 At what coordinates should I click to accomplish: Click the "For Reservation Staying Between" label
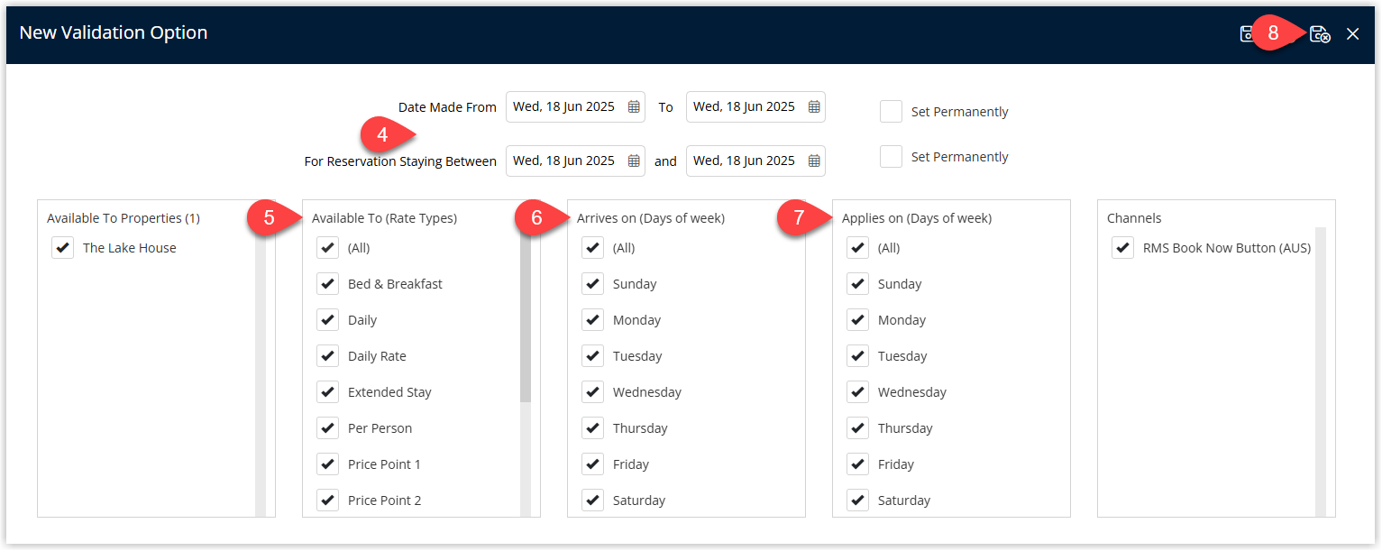[x=400, y=161]
